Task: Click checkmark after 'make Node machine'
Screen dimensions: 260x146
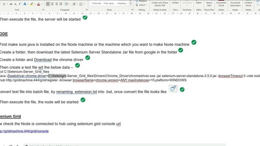Action: tap(194, 42)
